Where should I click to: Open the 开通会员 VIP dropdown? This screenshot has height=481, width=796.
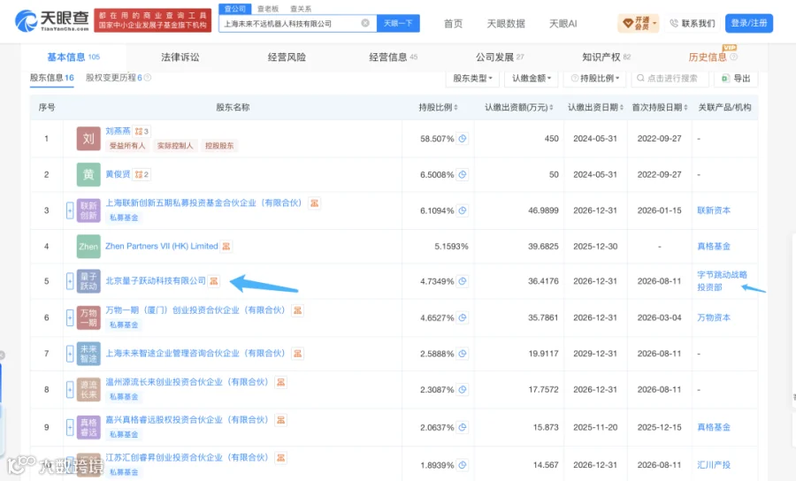click(639, 23)
